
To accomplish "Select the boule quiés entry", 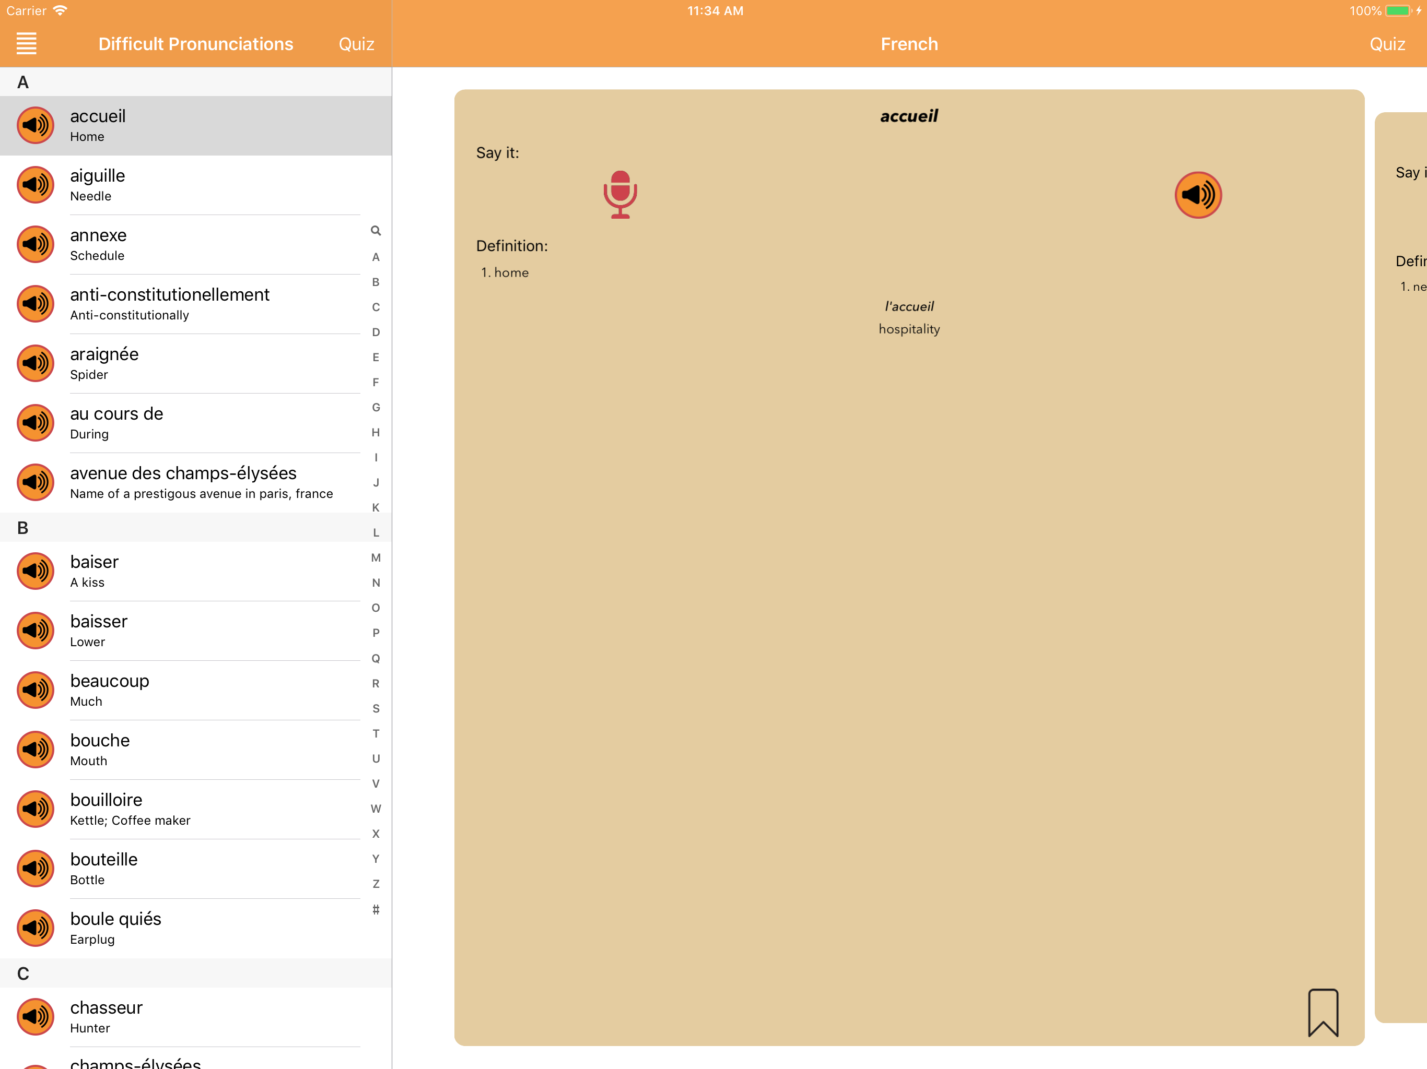I will coord(195,928).
